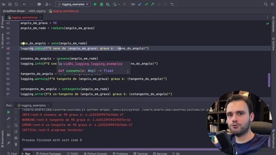Viewport: 276px width, 155px height.
Task: Open the Structure tool window
Action: tap(2, 41)
